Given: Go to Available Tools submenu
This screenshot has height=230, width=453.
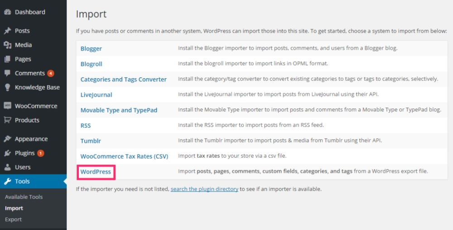Looking at the screenshot, I should tap(24, 197).
